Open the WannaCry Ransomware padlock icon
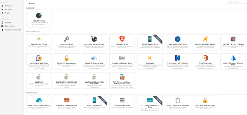Screen dimensions: 247x115 (x=67, y=58)
